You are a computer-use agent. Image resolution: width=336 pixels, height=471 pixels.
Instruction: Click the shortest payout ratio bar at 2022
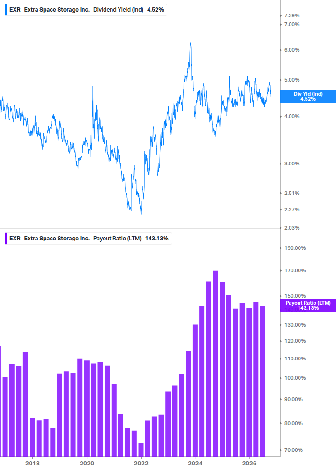click(x=141, y=449)
